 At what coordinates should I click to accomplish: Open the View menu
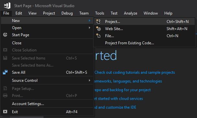[x=32, y=13]
